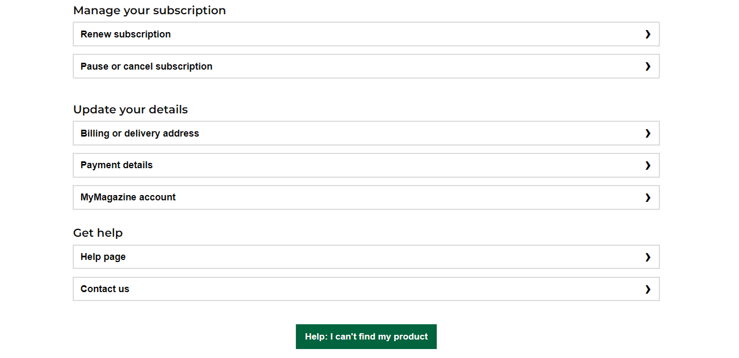Click the Help page row's arrow icon
Image resolution: width=739 pixels, height=358 pixels.
pos(648,257)
